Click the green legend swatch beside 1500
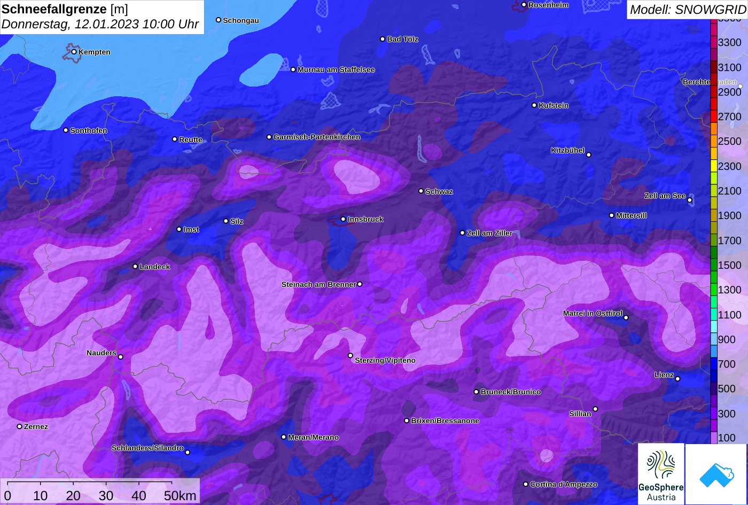The width and height of the screenshot is (748, 505). (714, 265)
